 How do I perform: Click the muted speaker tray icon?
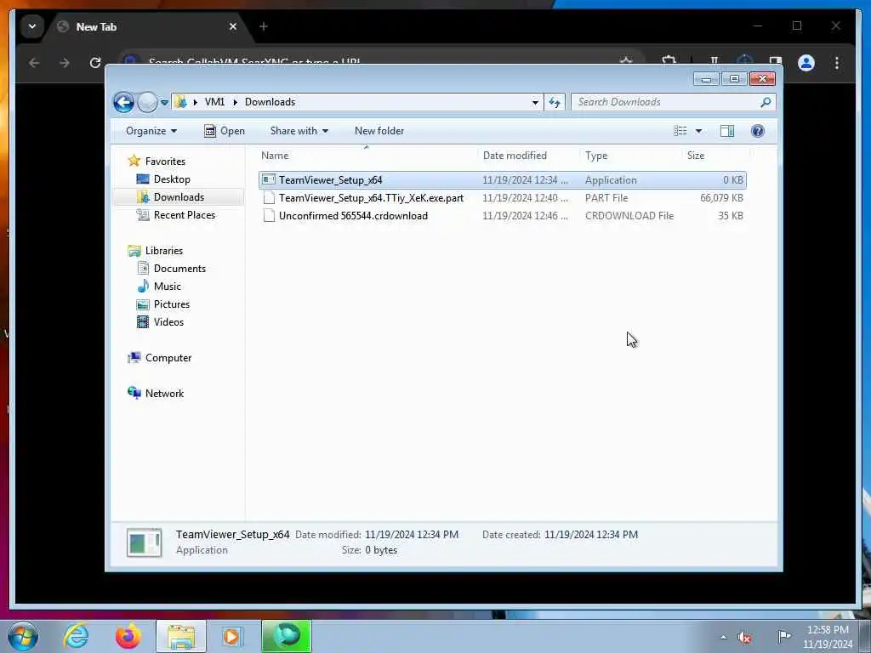pyautogui.click(x=744, y=637)
